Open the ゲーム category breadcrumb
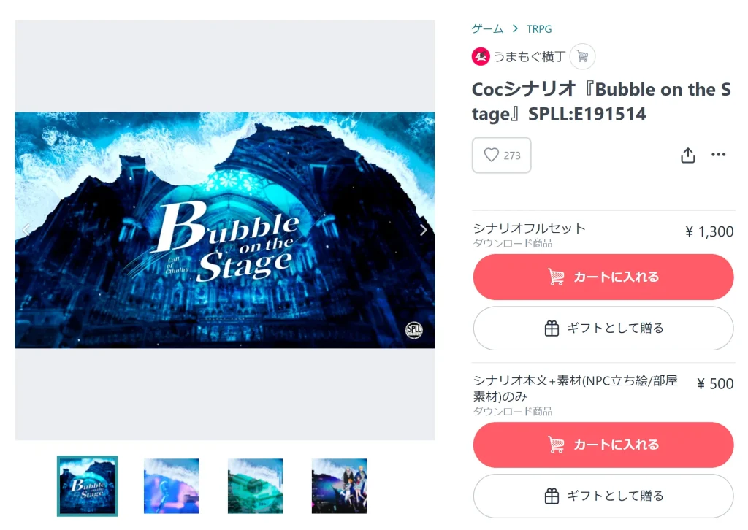 (487, 29)
